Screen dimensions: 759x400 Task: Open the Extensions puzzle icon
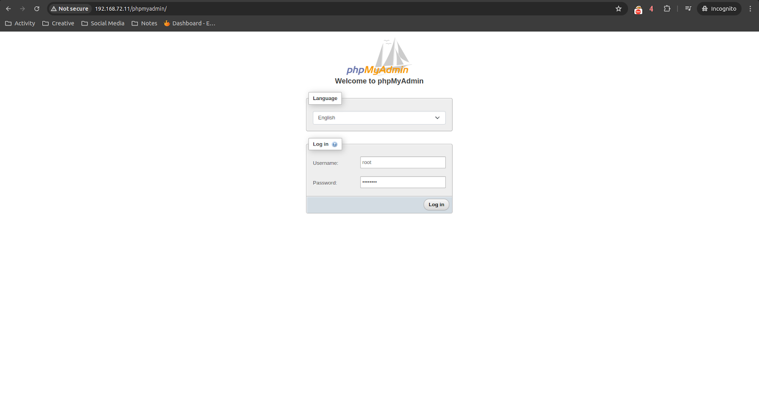(x=667, y=9)
